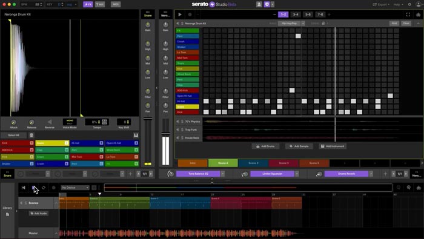Screen dimensions: 424x239
Task: Select the yellow Snare pad
Action: point(52,143)
